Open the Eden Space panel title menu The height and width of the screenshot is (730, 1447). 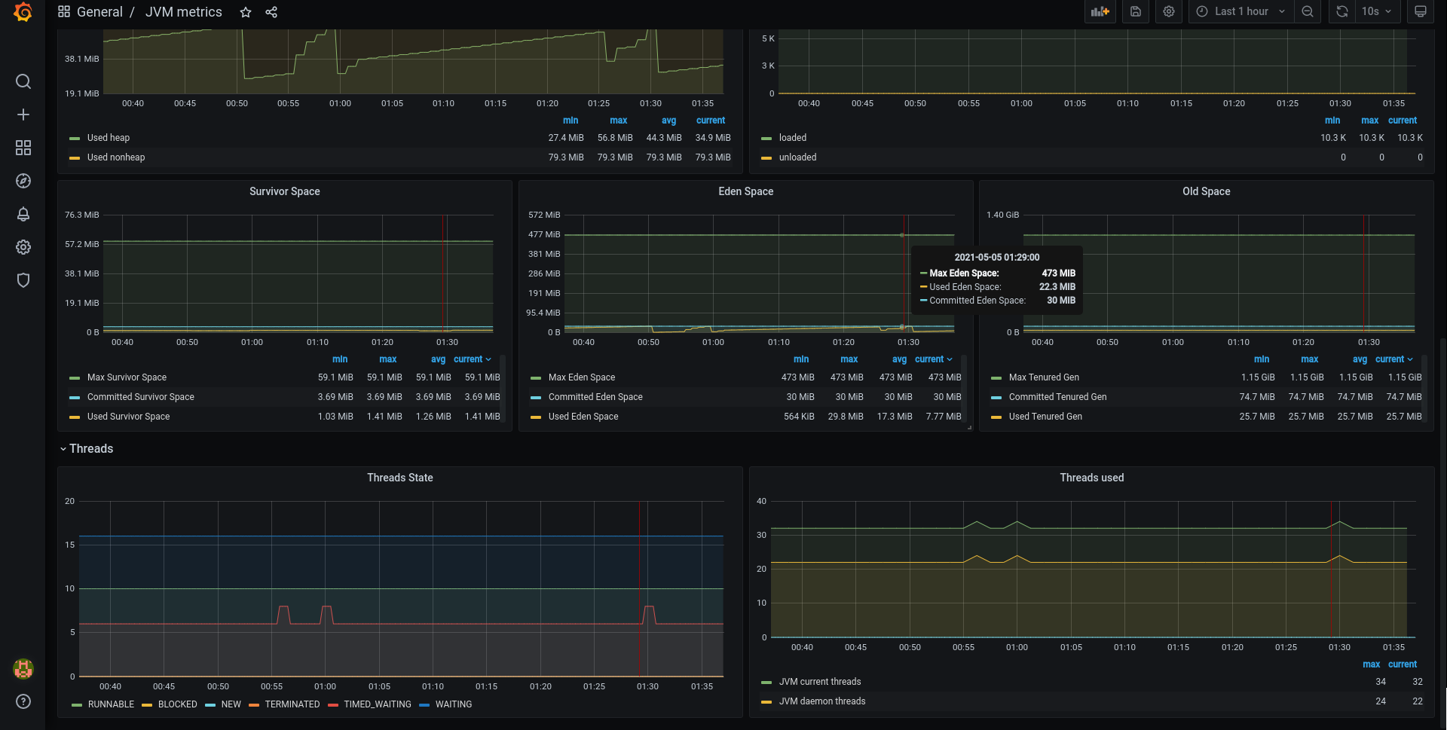click(746, 191)
